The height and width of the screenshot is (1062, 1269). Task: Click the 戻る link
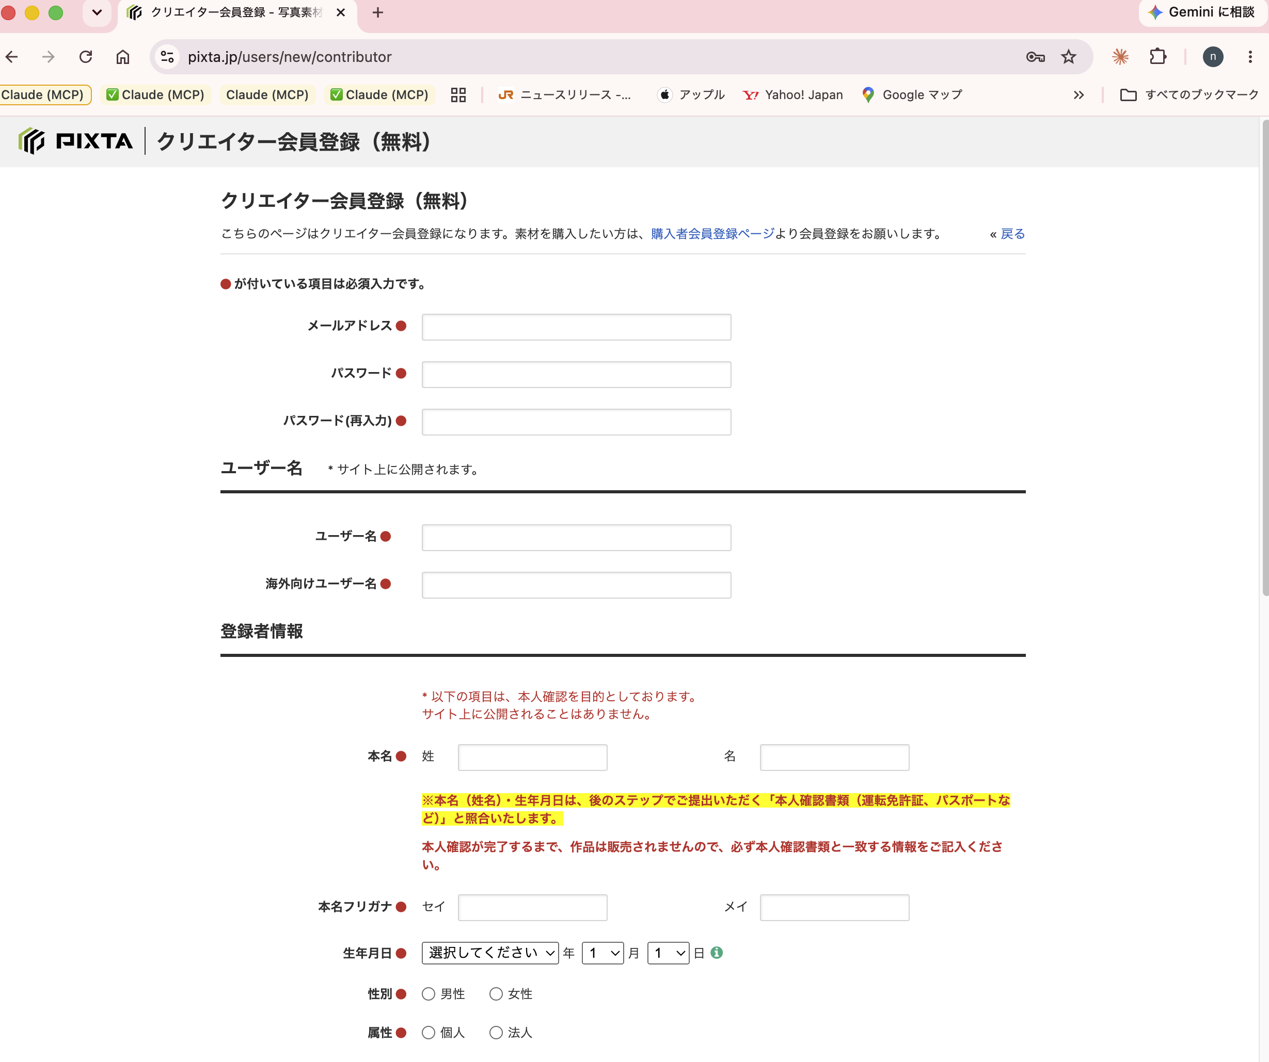(x=1013, y=234)
